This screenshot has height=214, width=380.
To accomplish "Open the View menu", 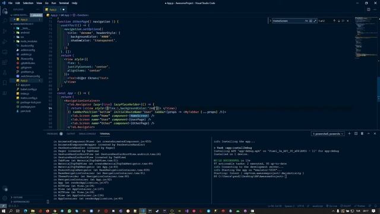I will point(39,3).
